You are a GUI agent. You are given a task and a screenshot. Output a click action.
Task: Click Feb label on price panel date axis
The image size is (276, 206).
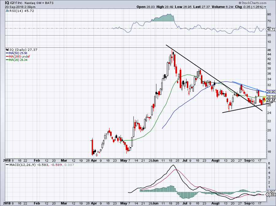click(37, 160)
